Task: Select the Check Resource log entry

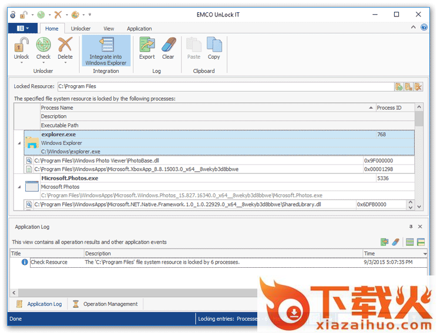Action: [x=218, y=262]
